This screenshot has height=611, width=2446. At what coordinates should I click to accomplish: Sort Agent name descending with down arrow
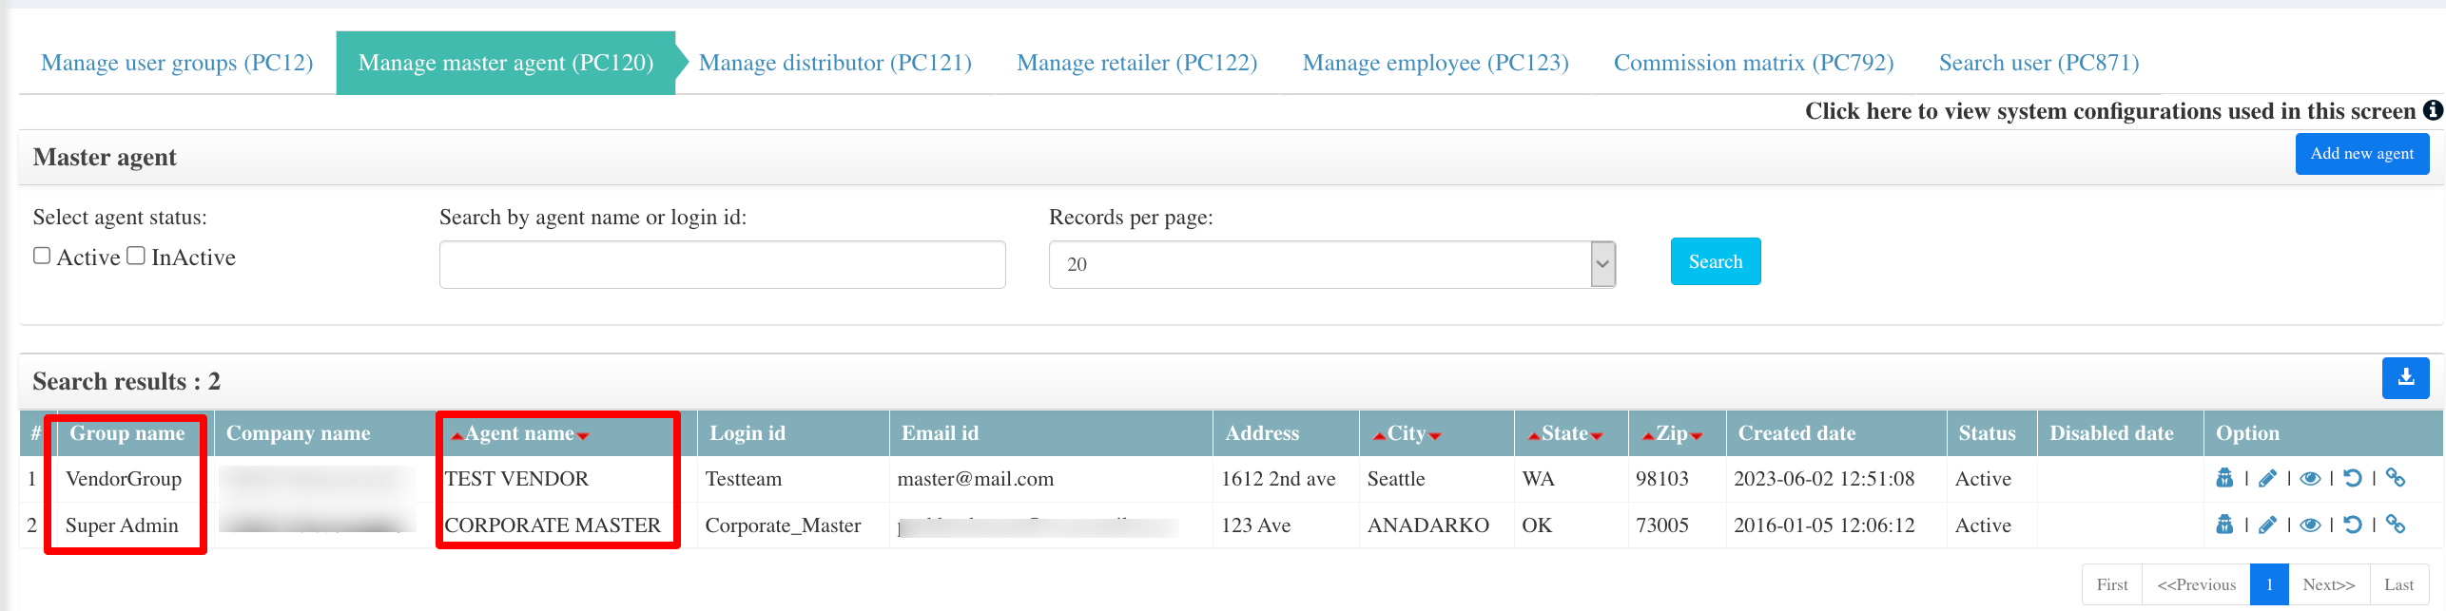pos(583,436)
